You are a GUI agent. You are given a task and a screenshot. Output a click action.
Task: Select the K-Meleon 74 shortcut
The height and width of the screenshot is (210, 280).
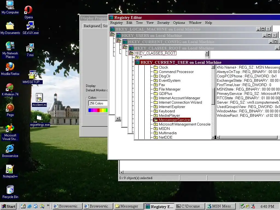point(10,89)
